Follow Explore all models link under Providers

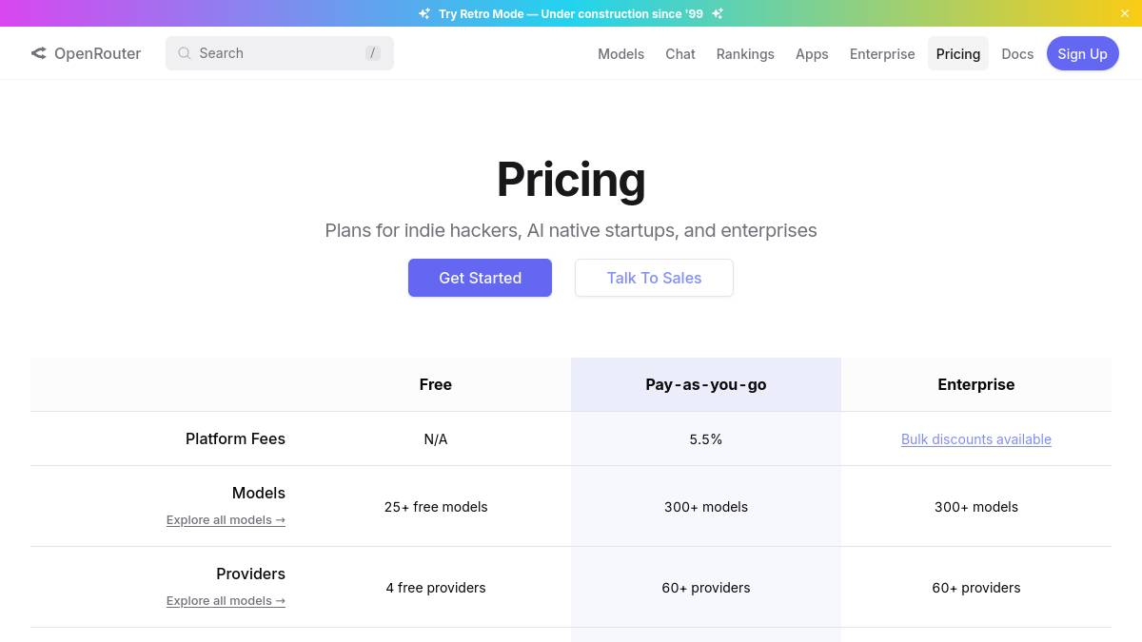pos(226,601)
